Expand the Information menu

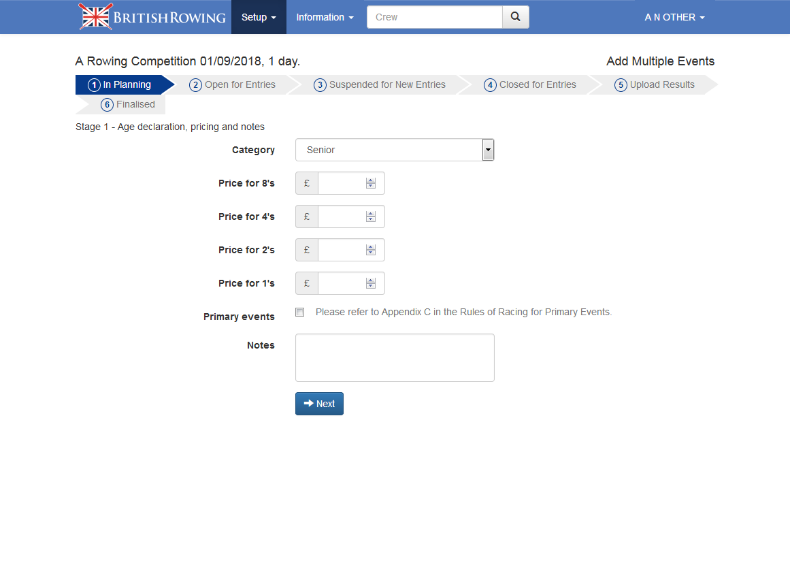[325, 17]
